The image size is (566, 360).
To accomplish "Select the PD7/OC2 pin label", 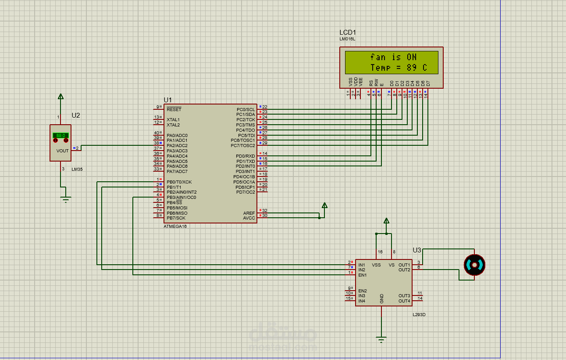I will tap(246, 192).
